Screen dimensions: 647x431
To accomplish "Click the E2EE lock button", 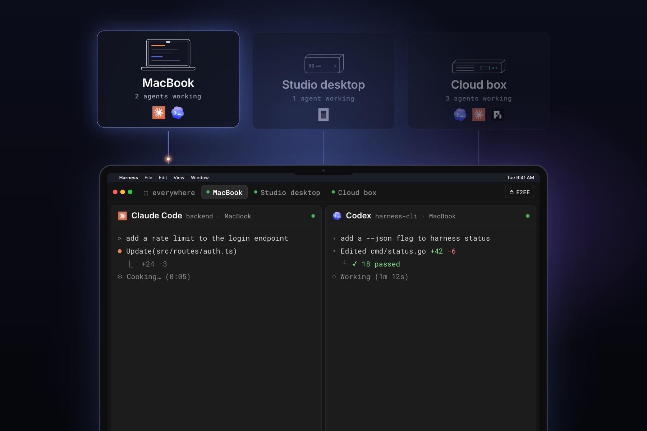I will pyautogui.click(x=520, y=192).
